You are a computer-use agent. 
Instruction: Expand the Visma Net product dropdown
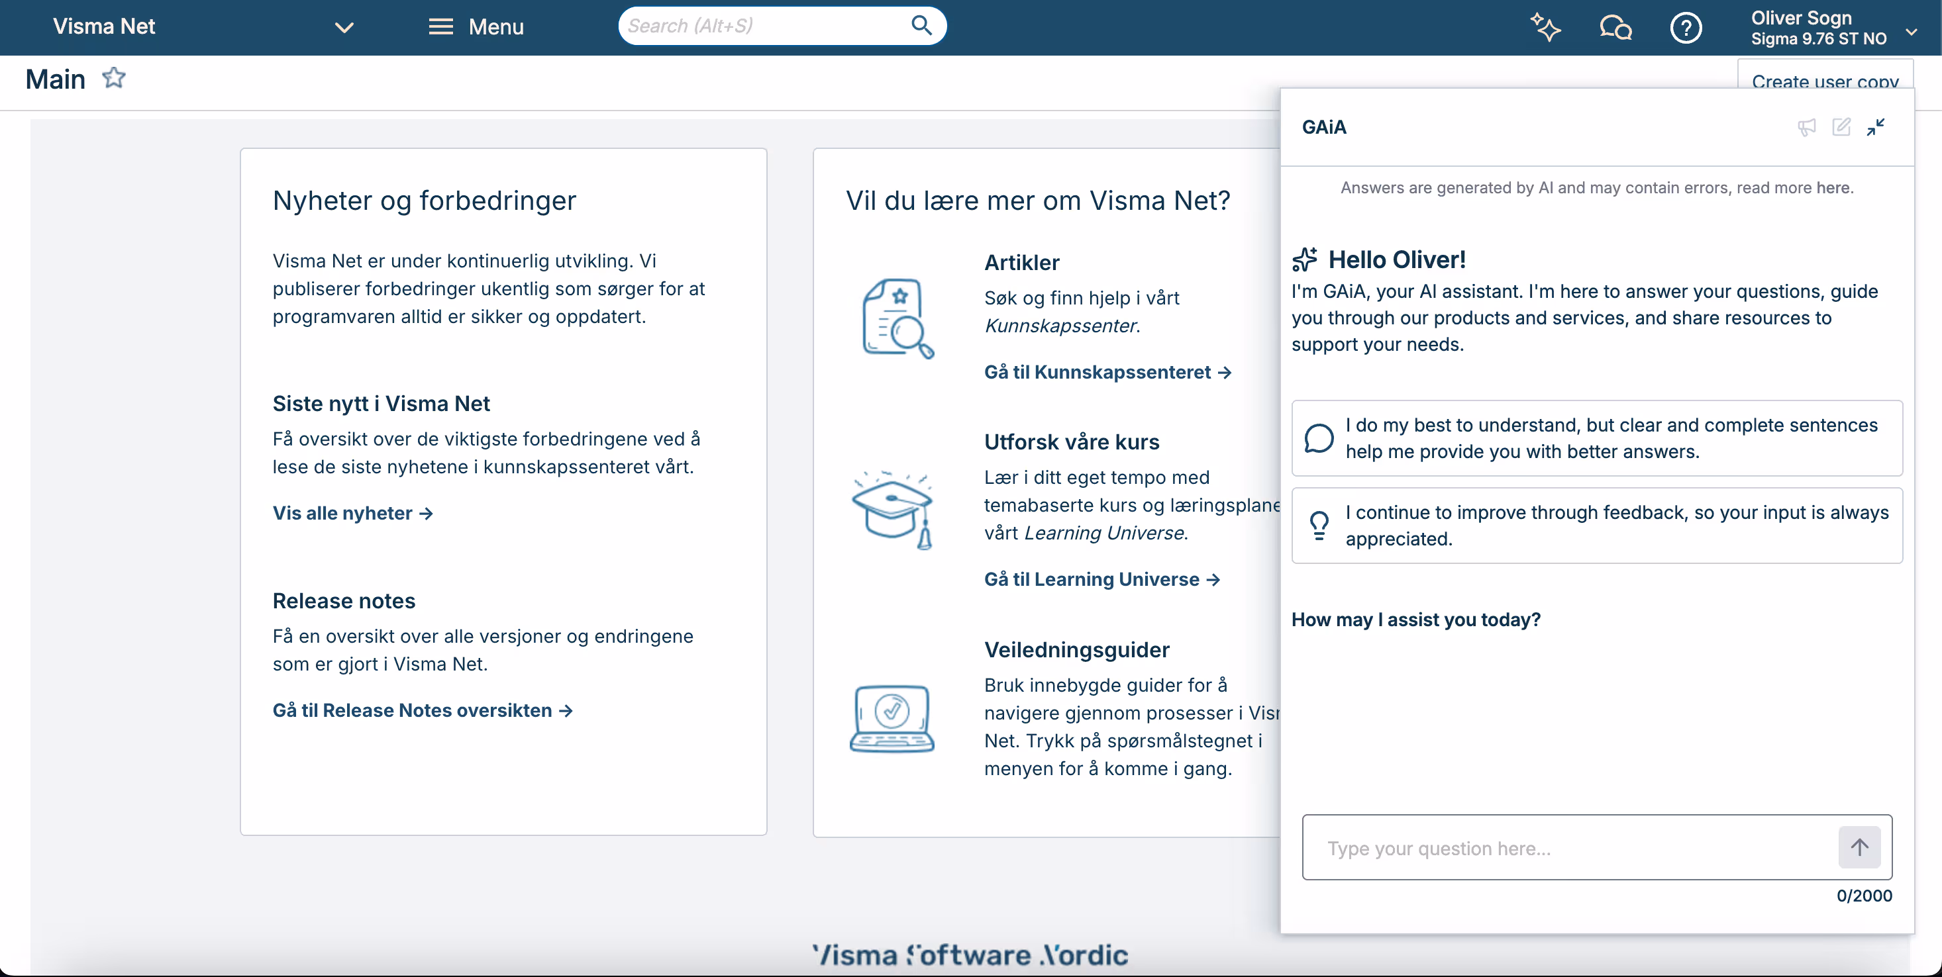point(344,28)
